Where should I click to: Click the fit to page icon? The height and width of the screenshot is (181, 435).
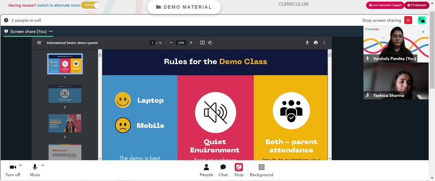202,43
